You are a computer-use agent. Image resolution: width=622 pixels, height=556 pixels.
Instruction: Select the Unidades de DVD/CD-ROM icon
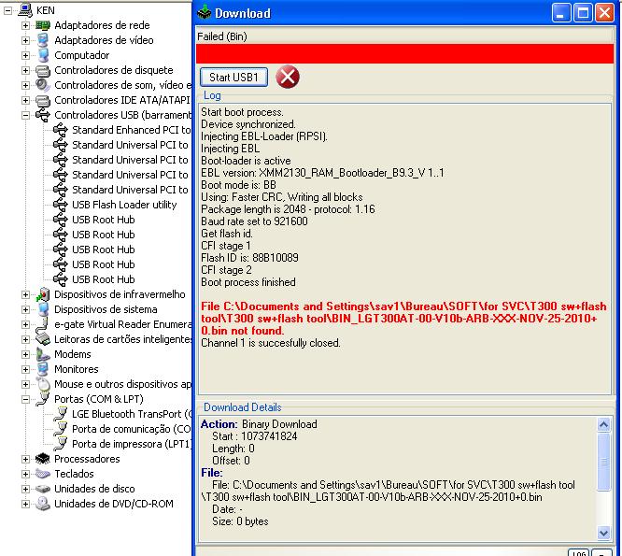[43, 504]
